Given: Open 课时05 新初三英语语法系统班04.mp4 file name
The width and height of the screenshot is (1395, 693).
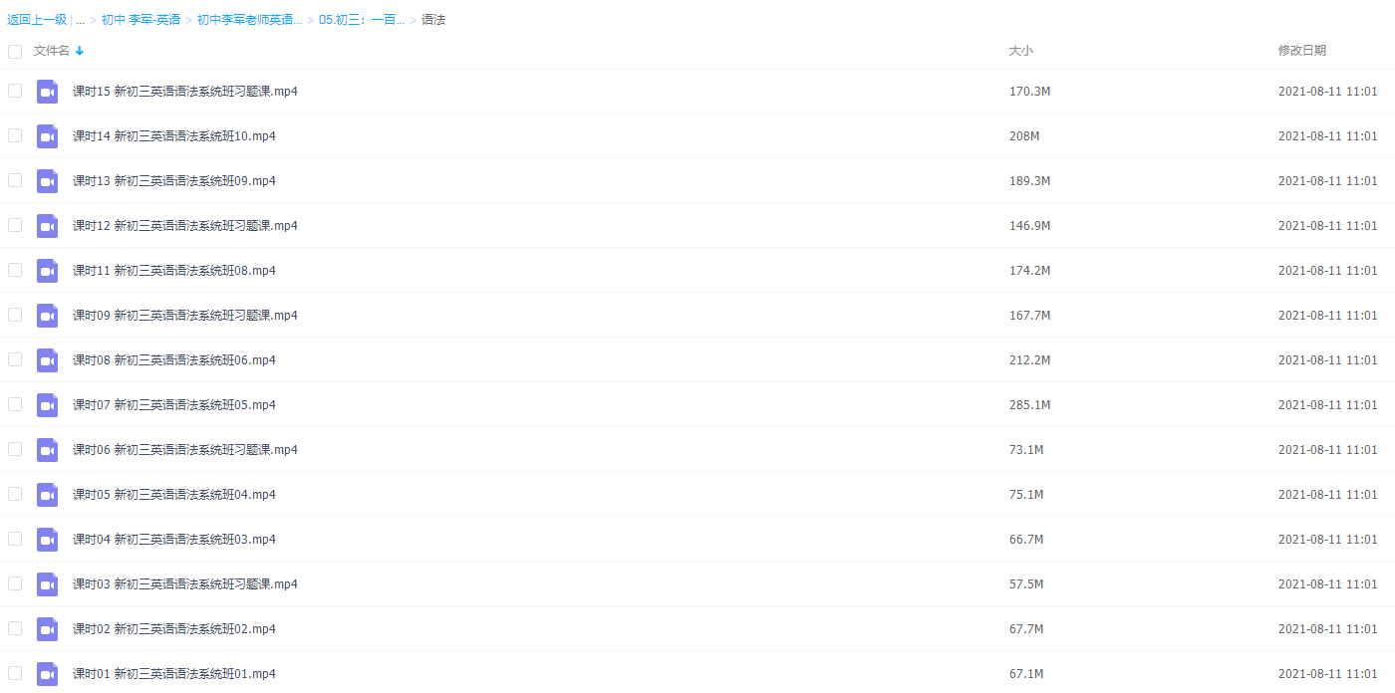Looking at the screenshot, I should pyautogui.click(x=173, y=495).
